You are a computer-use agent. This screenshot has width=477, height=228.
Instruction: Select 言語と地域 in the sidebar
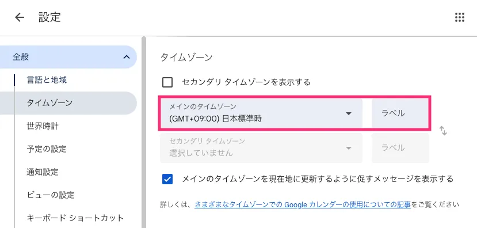[x=47, y=80]
